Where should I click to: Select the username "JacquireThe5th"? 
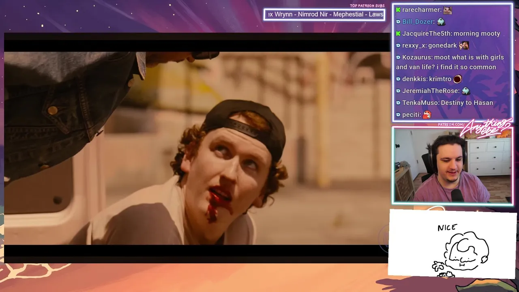click(426, 33)
